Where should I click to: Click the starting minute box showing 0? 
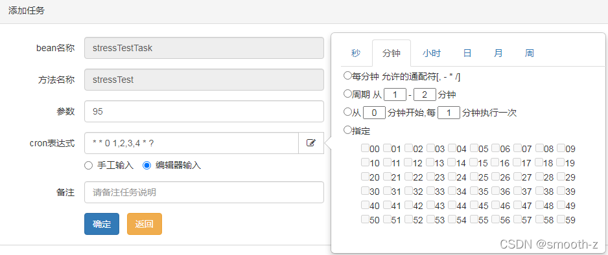[374, 113]
